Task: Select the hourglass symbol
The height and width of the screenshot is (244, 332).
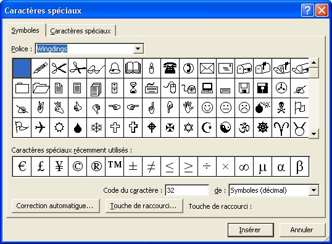Action: [x=133, y=88]
